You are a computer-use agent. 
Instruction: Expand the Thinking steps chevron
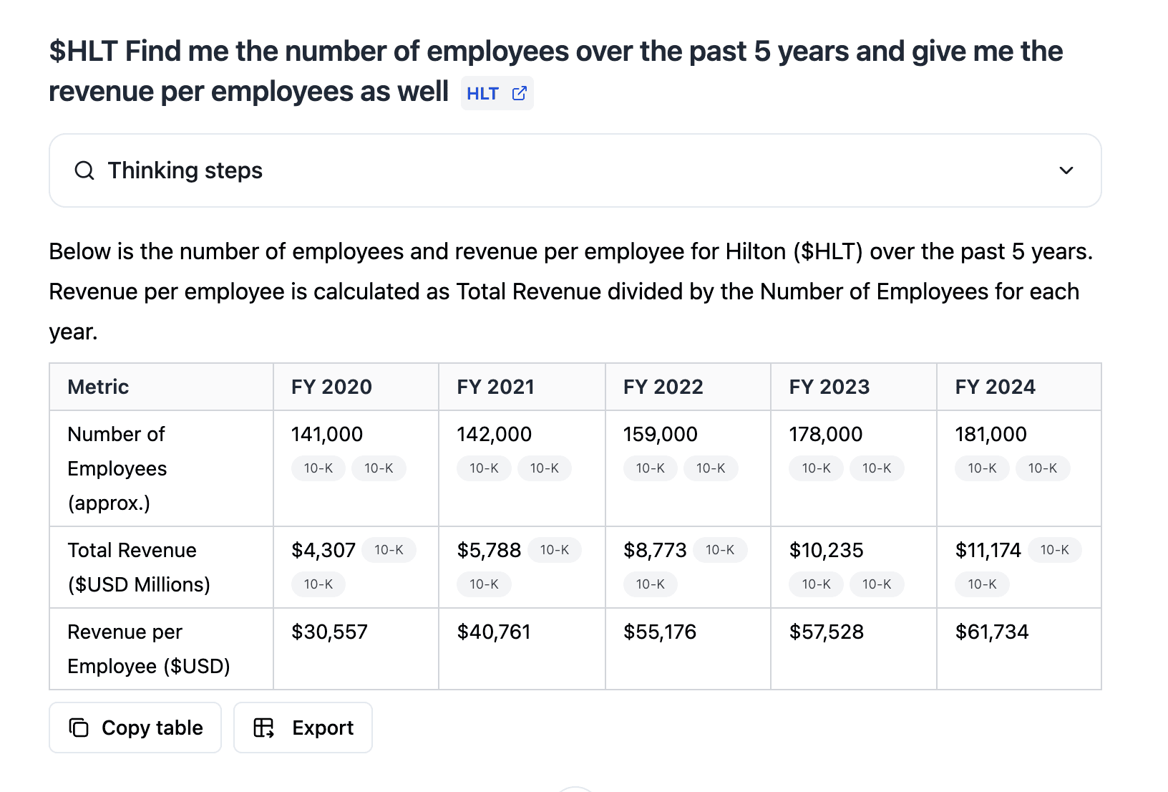point(1066,170)
